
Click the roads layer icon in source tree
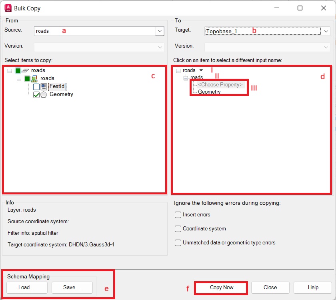click(x=26, y=71)
